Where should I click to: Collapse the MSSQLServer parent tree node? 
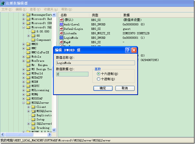24,103
